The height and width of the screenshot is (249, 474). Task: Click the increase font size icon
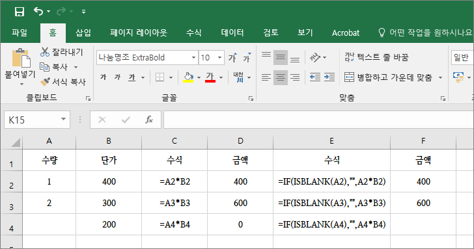point(233,57)
